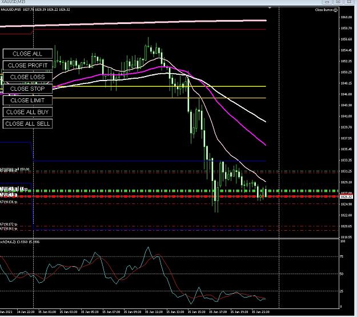
Task: Click the 15 Jan 21:00 time label
Action: (260, 312)
